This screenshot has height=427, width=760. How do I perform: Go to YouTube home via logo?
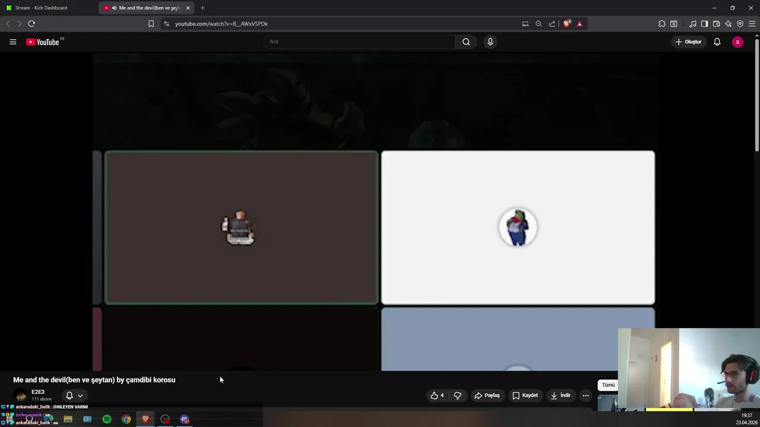[43, 42]
